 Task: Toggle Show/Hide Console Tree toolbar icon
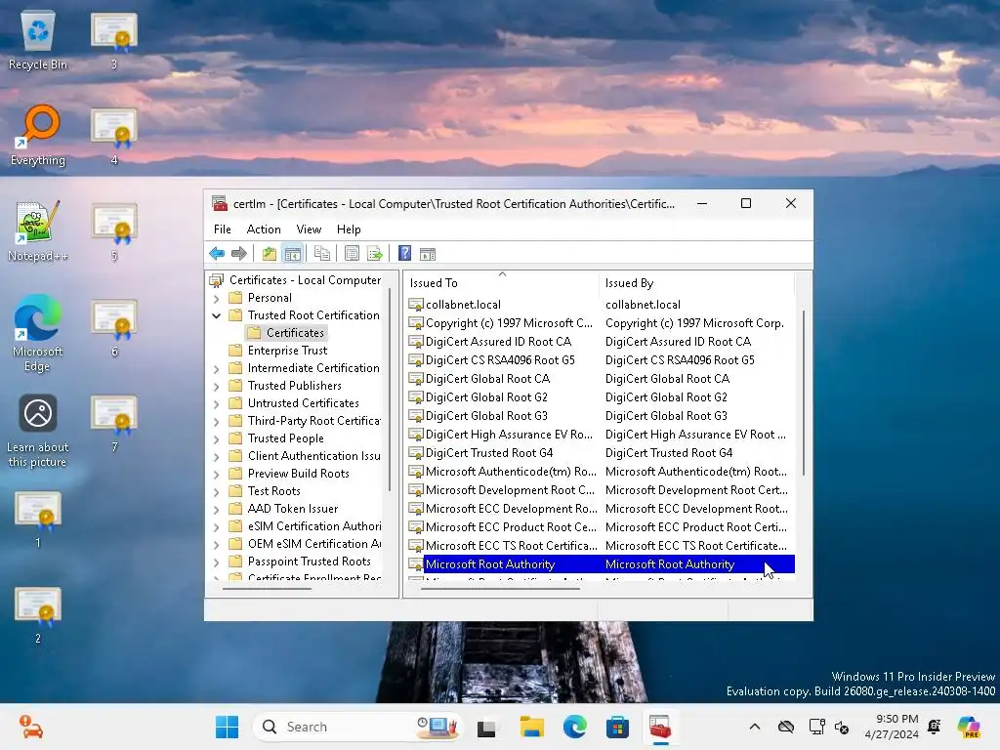click(x=293, y=254)
